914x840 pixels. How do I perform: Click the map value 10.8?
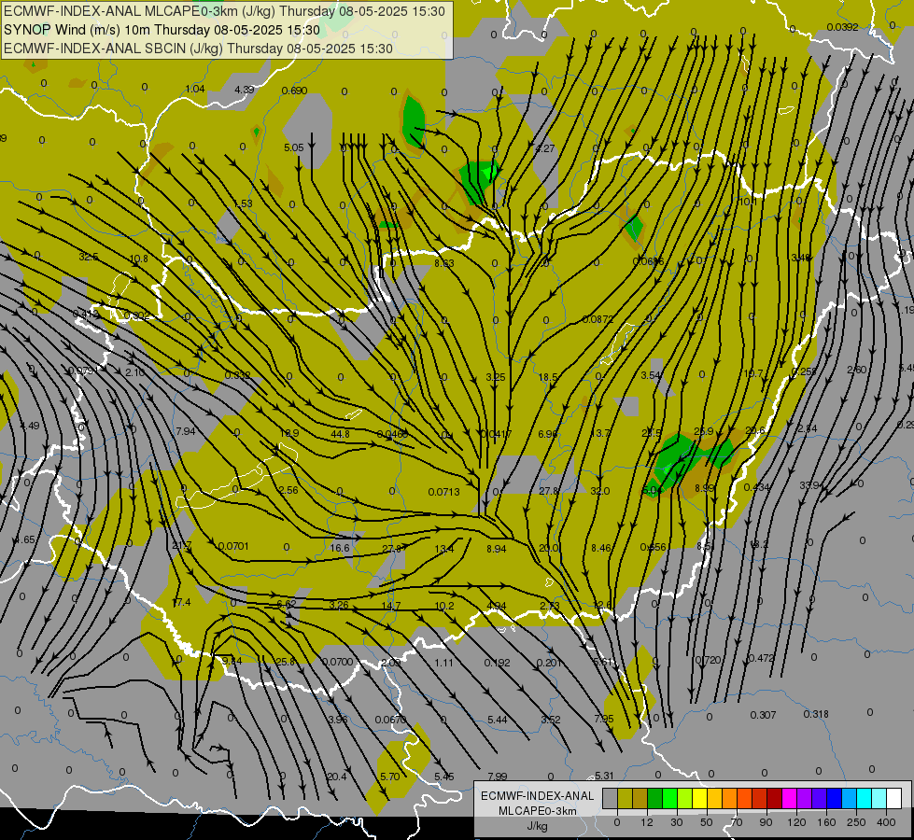[x=139, y=259]
